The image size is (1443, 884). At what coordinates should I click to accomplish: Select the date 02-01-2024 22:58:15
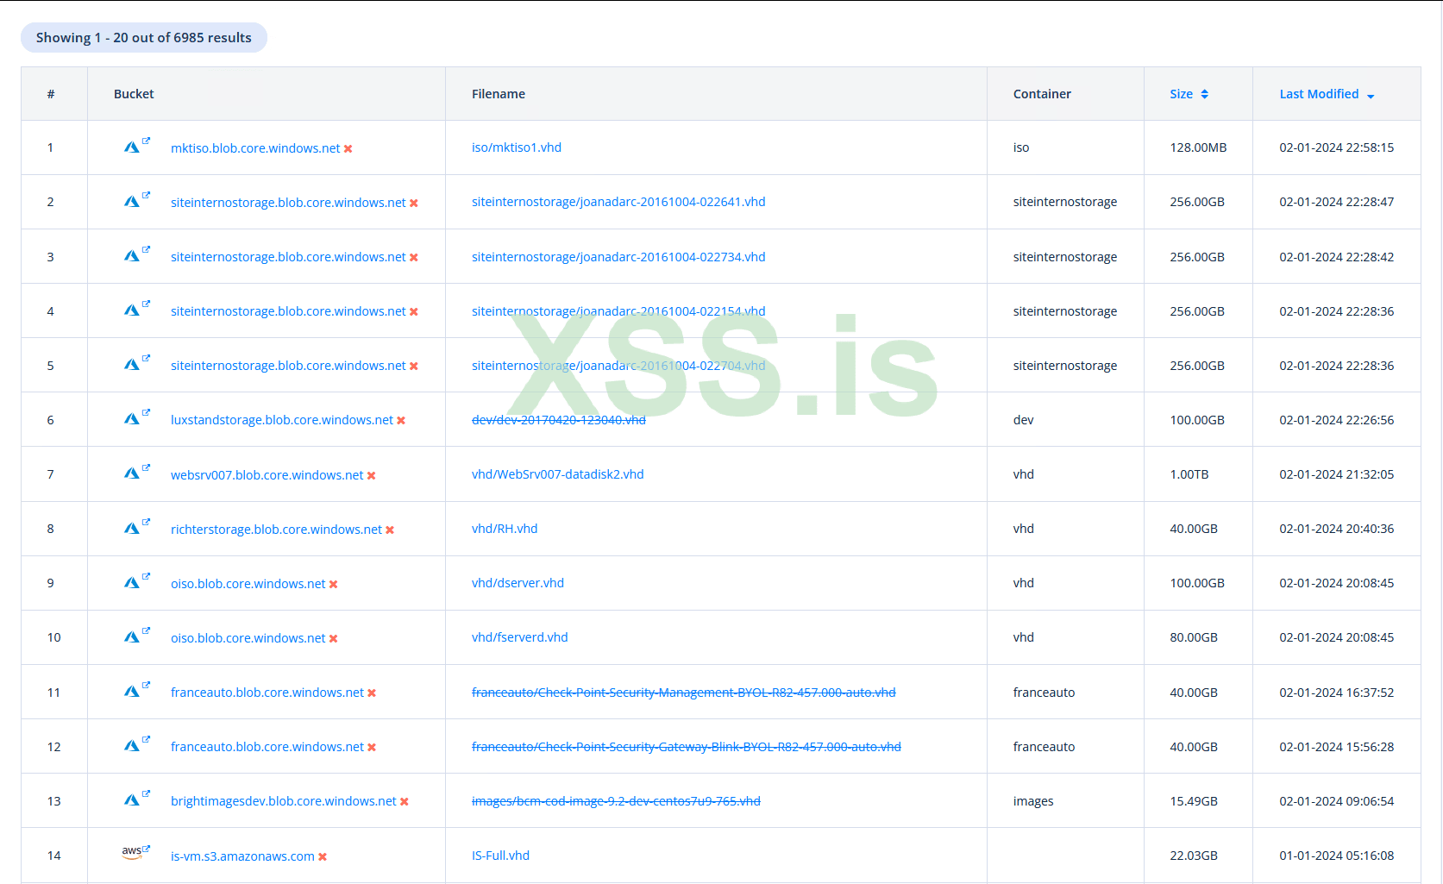(x=1337, y=147)
